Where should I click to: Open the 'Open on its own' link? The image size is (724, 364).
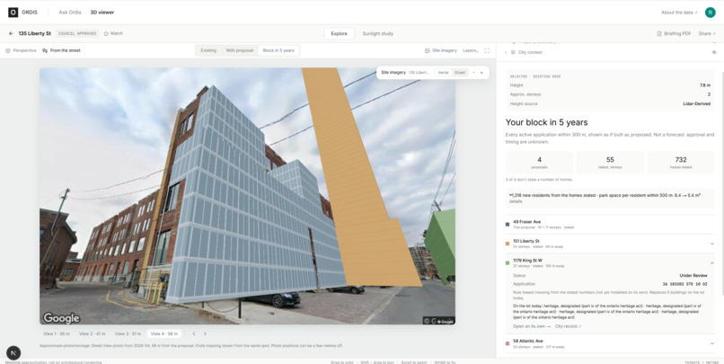532,326
